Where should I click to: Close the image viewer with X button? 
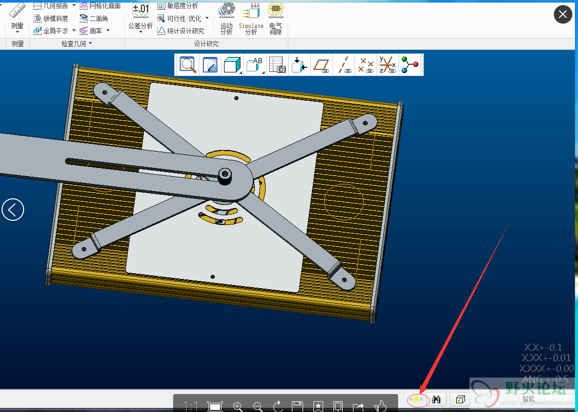[563, 14]
